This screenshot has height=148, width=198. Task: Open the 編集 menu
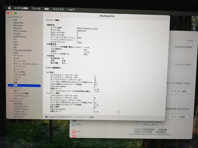pyautogui.click(x=47, y=9)
